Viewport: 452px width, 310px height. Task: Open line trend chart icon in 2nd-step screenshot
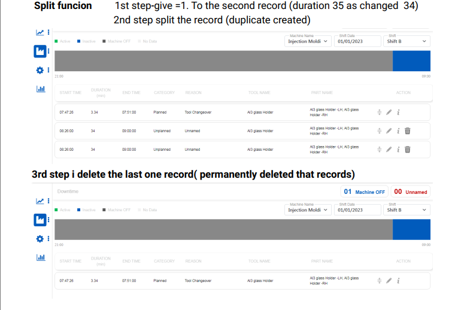(40, 32)
